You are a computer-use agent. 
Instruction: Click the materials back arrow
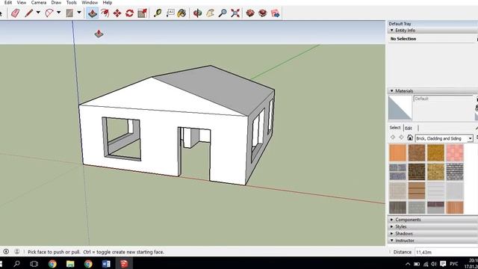(x=393, y=137)
